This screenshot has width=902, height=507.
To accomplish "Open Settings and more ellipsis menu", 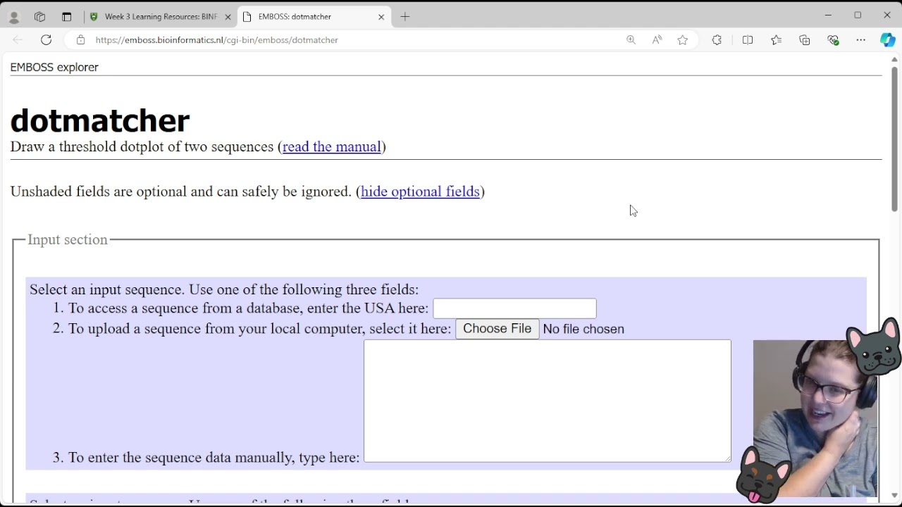I will pyautogui.click(x=861, y=40).
